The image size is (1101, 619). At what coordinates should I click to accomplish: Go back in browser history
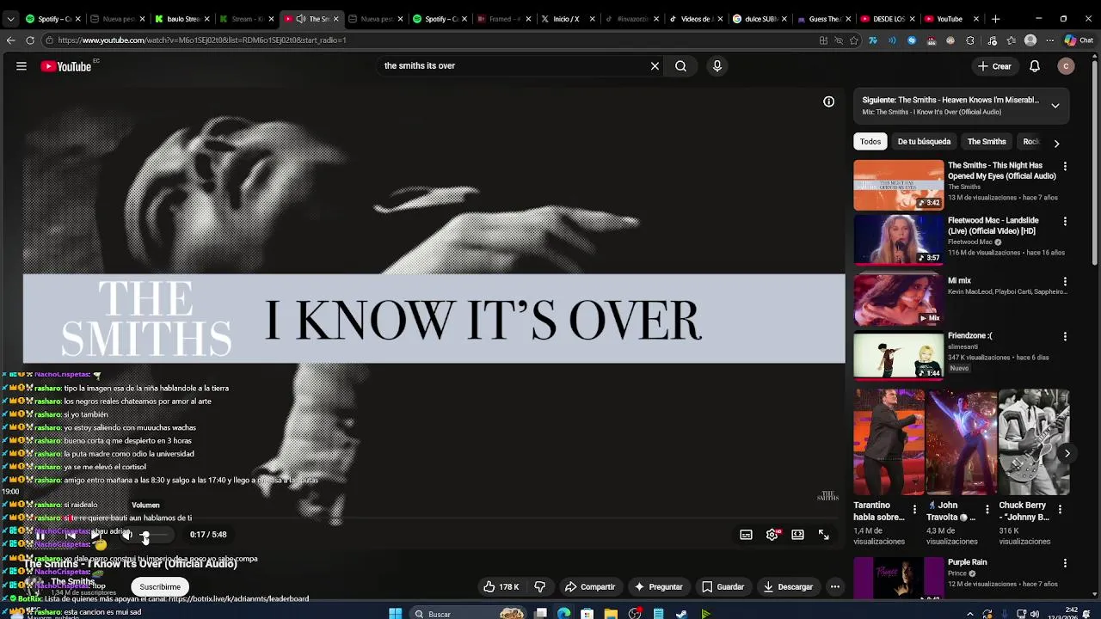(10, 40)
